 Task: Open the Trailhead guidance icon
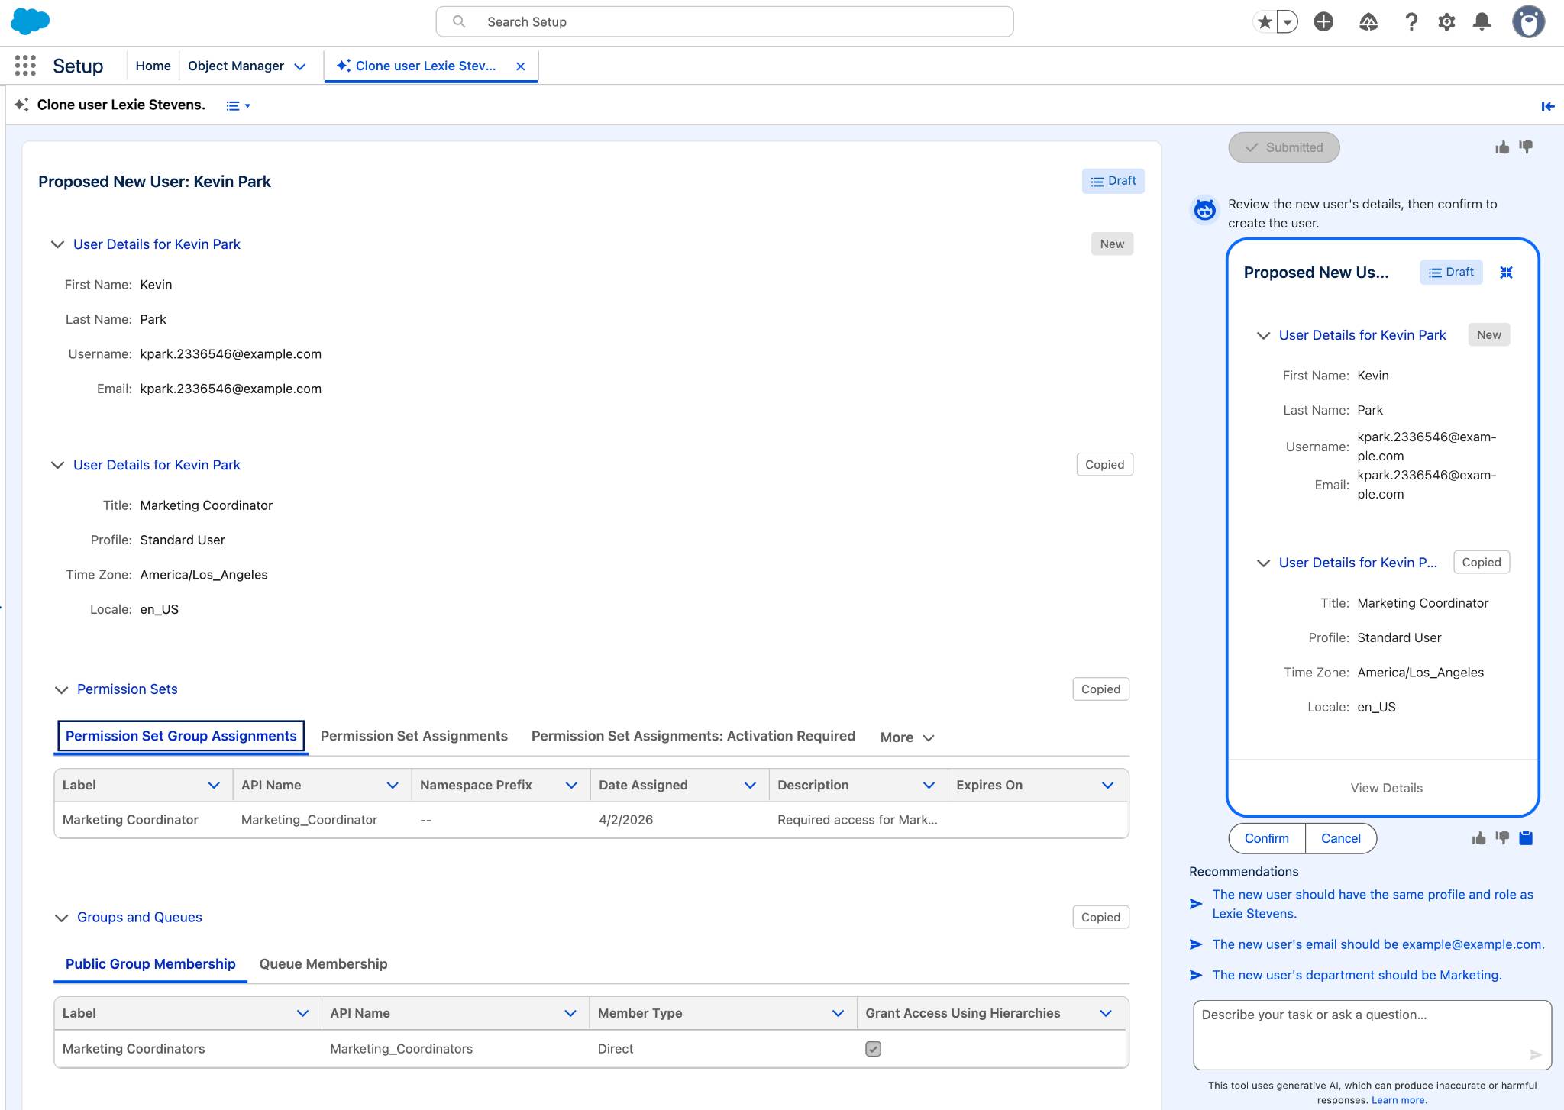point(1368,22)
